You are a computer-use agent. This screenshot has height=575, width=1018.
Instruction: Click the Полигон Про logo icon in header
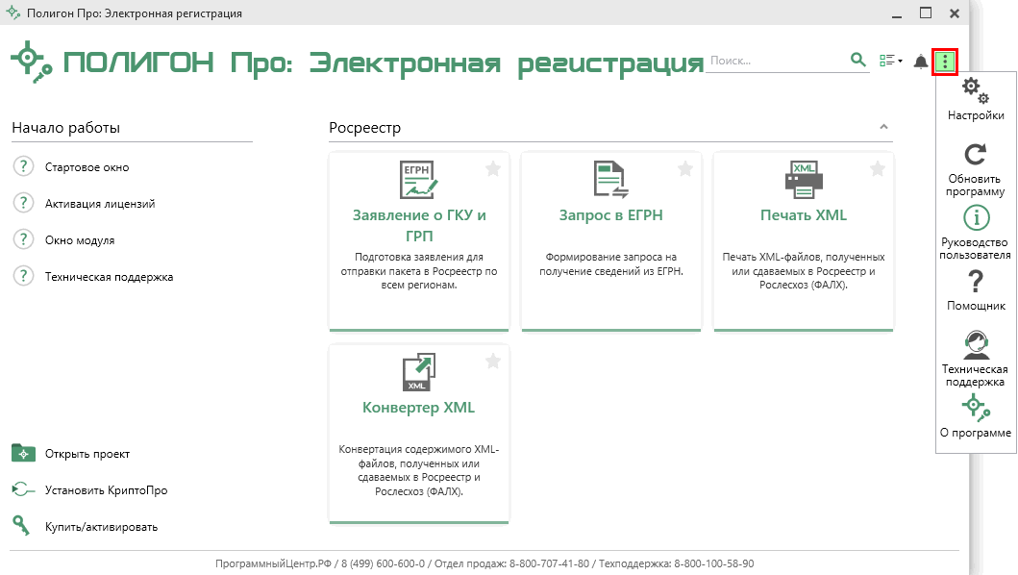[31, 62]
